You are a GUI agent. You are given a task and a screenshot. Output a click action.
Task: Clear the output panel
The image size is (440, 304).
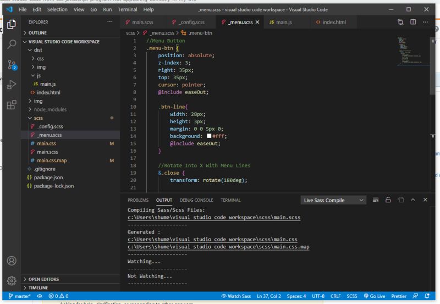376,200
